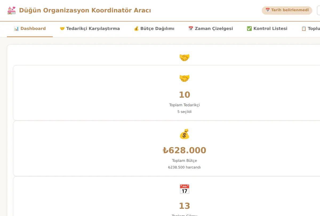The width and height of the screenshot is (320, 216).
Task: Click the ₺238.500 harcandı text
Action: [x=184, y=168]
